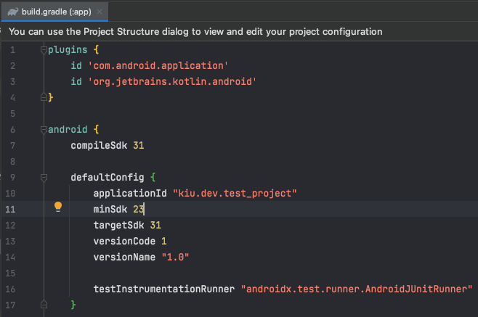
Task: Click the android keyword
Action: point(68,129)
